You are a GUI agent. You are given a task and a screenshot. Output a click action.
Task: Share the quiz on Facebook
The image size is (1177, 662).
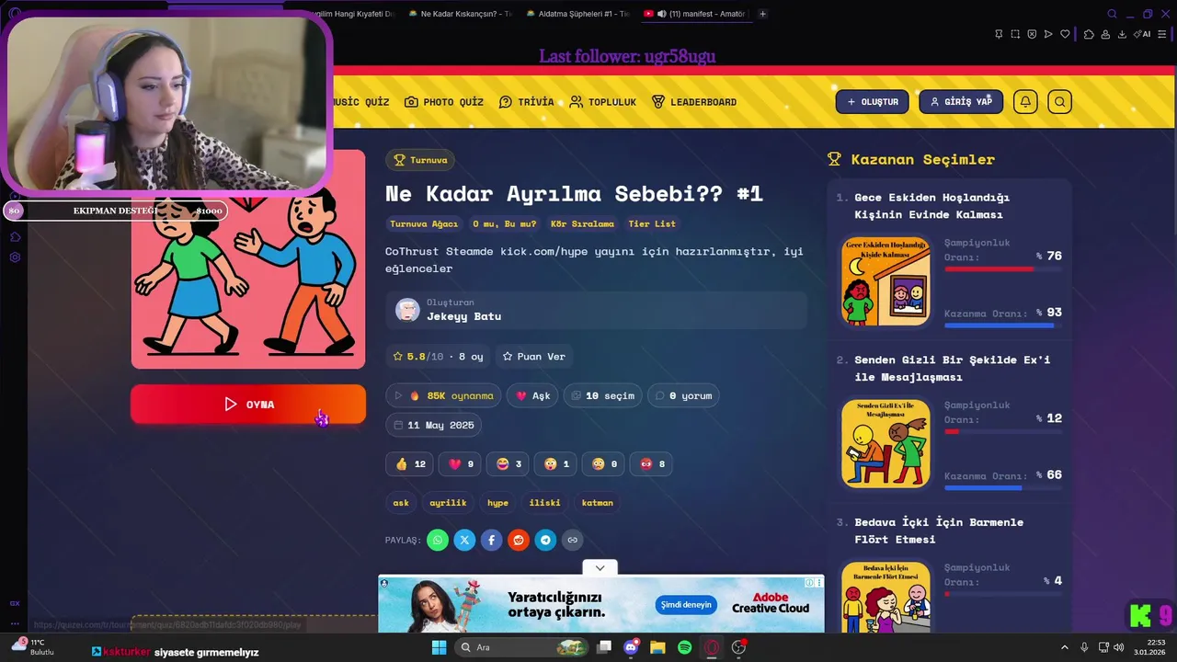click(492, 540)
